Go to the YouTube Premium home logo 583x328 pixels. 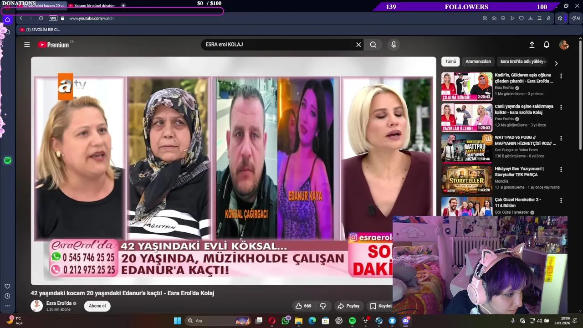[x=53, y=45]
